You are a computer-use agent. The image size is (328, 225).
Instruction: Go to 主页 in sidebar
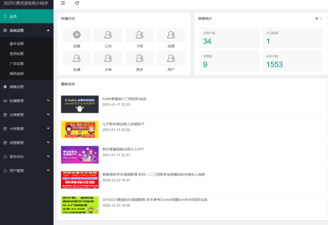point(27,17)
